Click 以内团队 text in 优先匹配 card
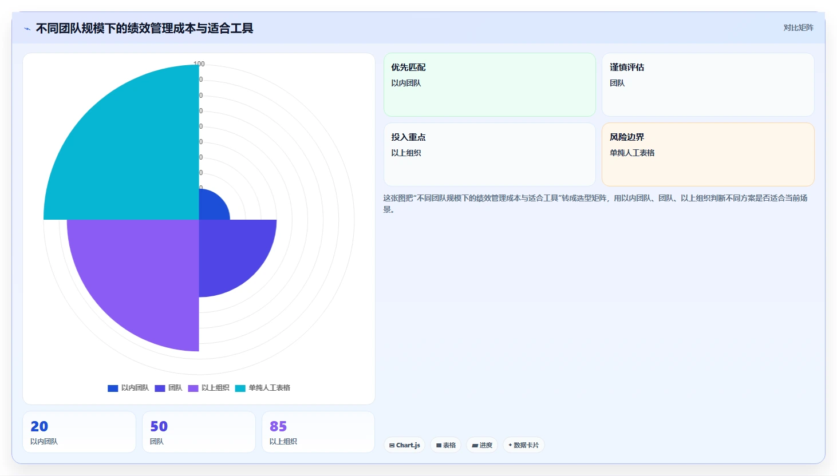The height and width of the screenshot is (476, 837). pos(406,83)
